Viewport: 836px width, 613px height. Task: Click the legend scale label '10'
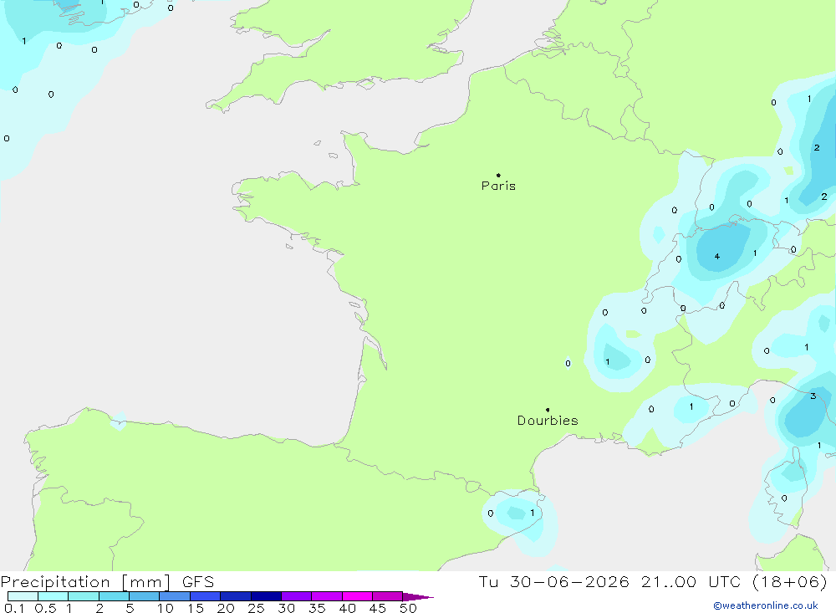166,608
